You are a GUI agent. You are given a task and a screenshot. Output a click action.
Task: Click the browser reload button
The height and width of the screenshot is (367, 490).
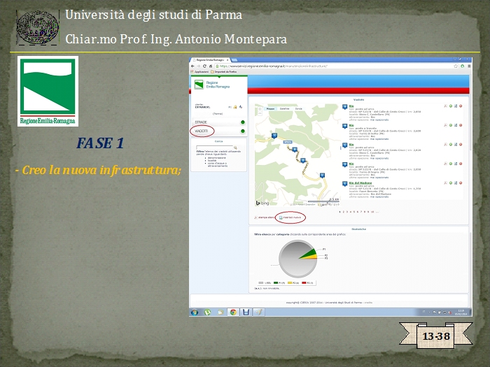click(x=205, y=66)
